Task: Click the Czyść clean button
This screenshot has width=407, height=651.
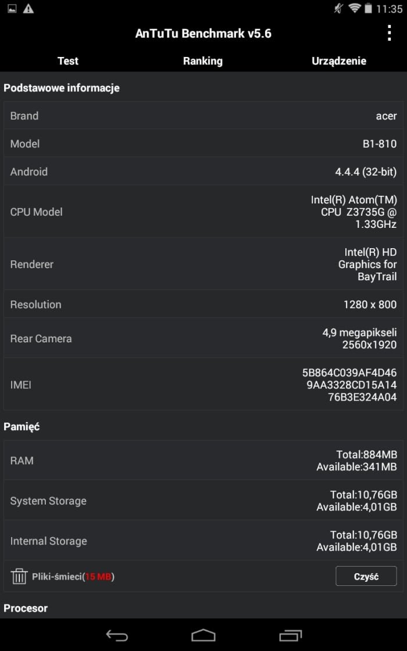Action: click(366, 576)
